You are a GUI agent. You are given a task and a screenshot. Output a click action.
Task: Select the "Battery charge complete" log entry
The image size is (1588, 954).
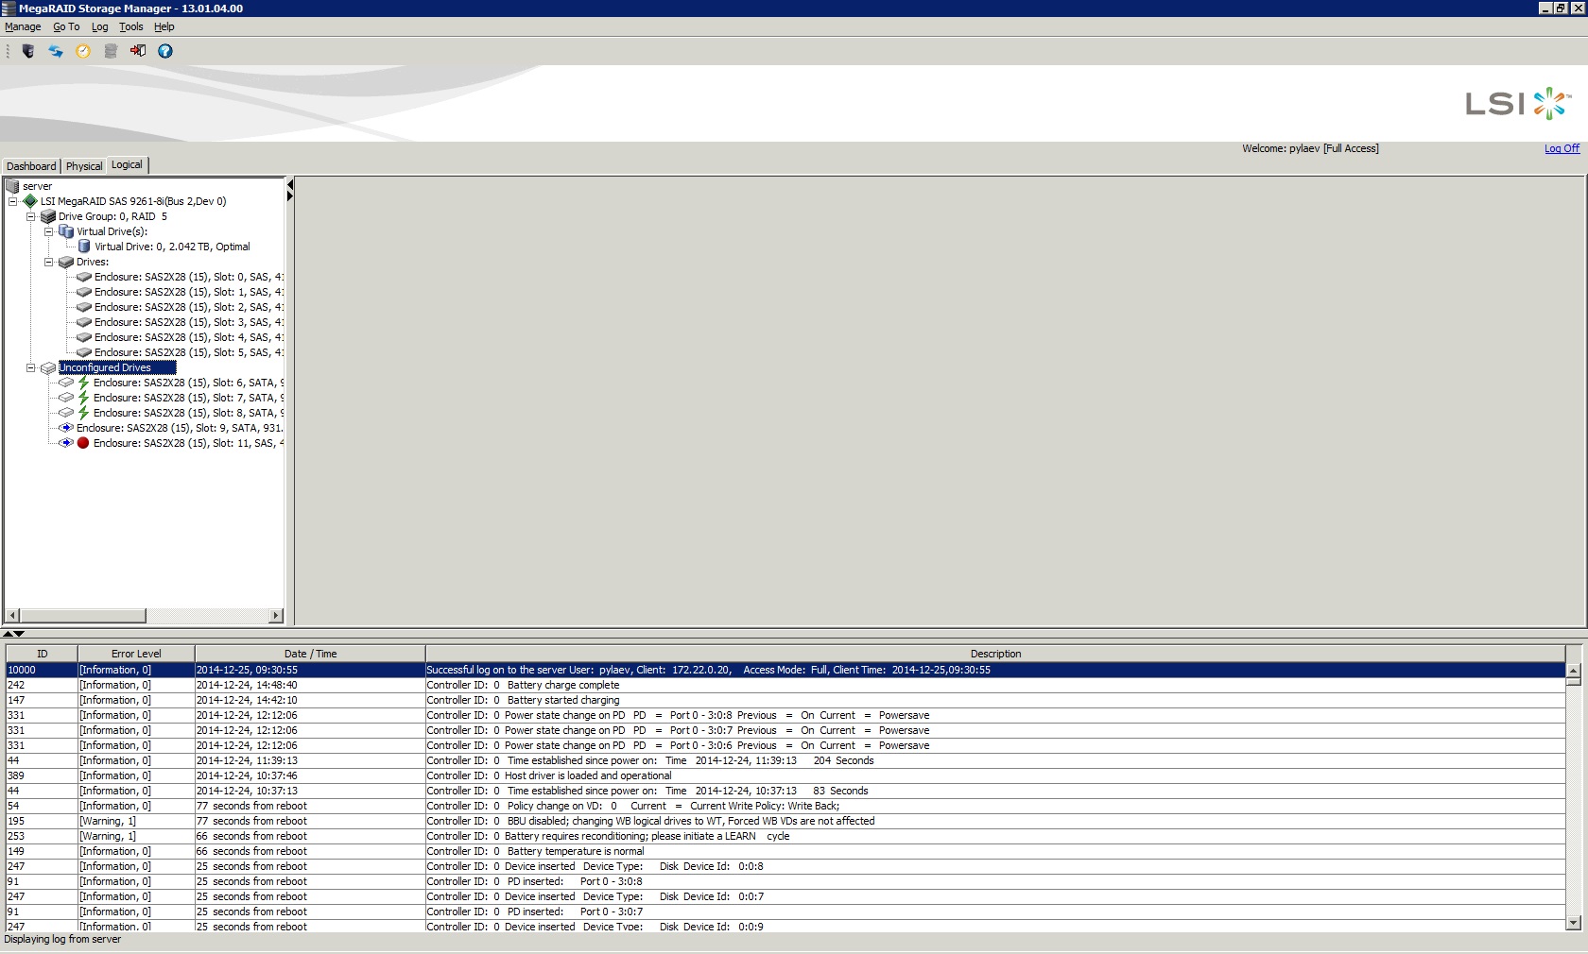(x=785, y=685)
